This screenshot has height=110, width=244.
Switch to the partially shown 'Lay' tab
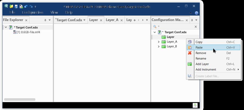129,20
